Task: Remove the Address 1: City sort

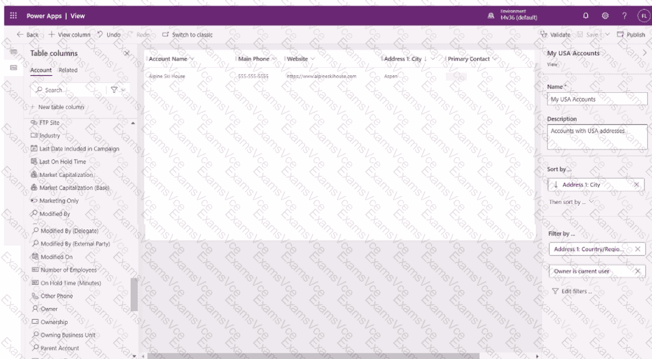Action: click(636, 184)
